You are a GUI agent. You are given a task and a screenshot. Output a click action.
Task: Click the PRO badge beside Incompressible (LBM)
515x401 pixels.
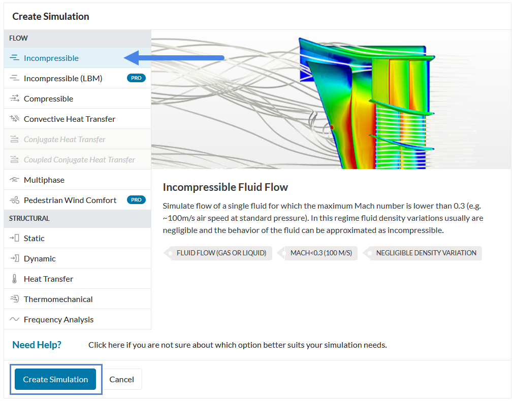tap(135, 78)
